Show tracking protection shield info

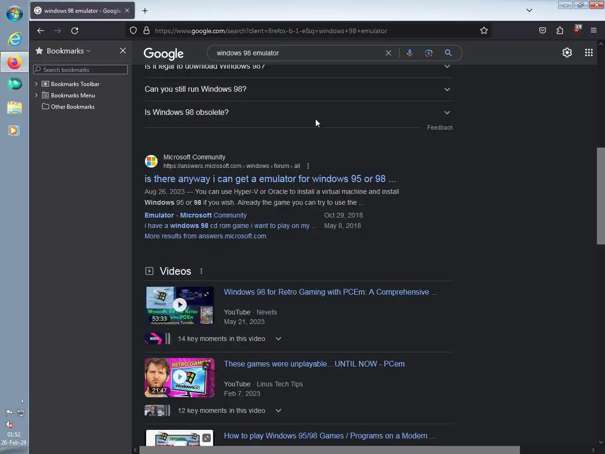pos(133,31)
